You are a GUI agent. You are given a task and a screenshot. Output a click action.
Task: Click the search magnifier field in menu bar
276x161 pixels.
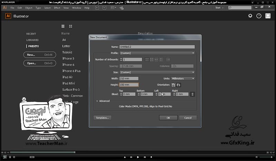tap(240, 8)
